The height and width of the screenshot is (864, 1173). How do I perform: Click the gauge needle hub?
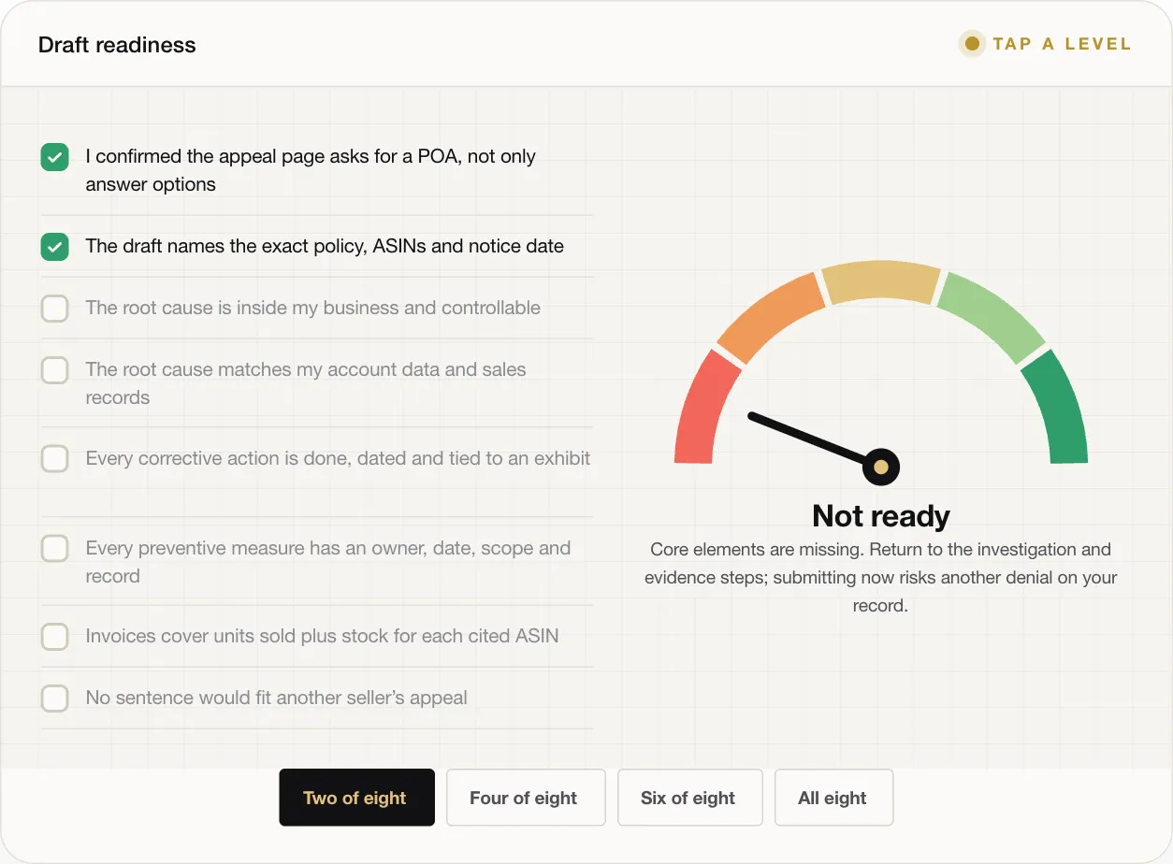[x=880, y=467]
